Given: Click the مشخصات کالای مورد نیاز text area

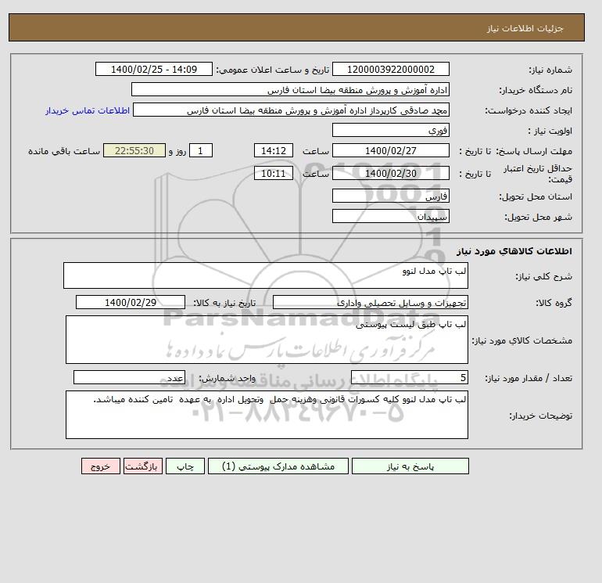Looking at the screenshot, I should [267, 340].
